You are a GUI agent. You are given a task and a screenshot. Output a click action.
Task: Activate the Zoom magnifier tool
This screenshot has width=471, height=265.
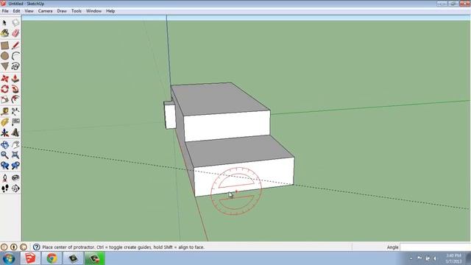pos(5,155)
